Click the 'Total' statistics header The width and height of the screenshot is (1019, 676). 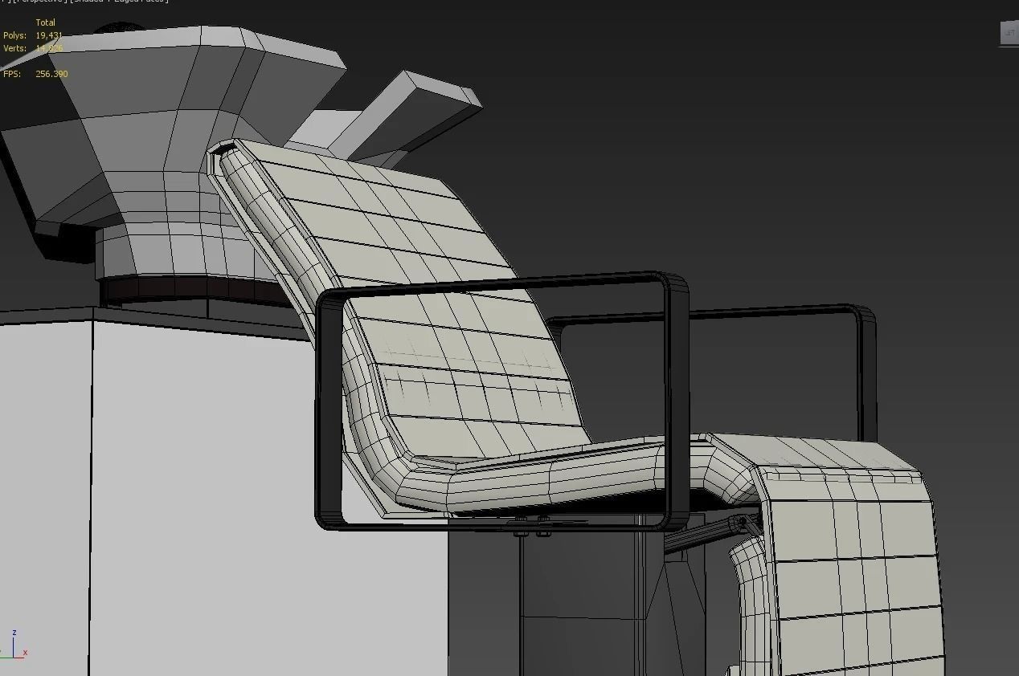(x=46, y=22)
